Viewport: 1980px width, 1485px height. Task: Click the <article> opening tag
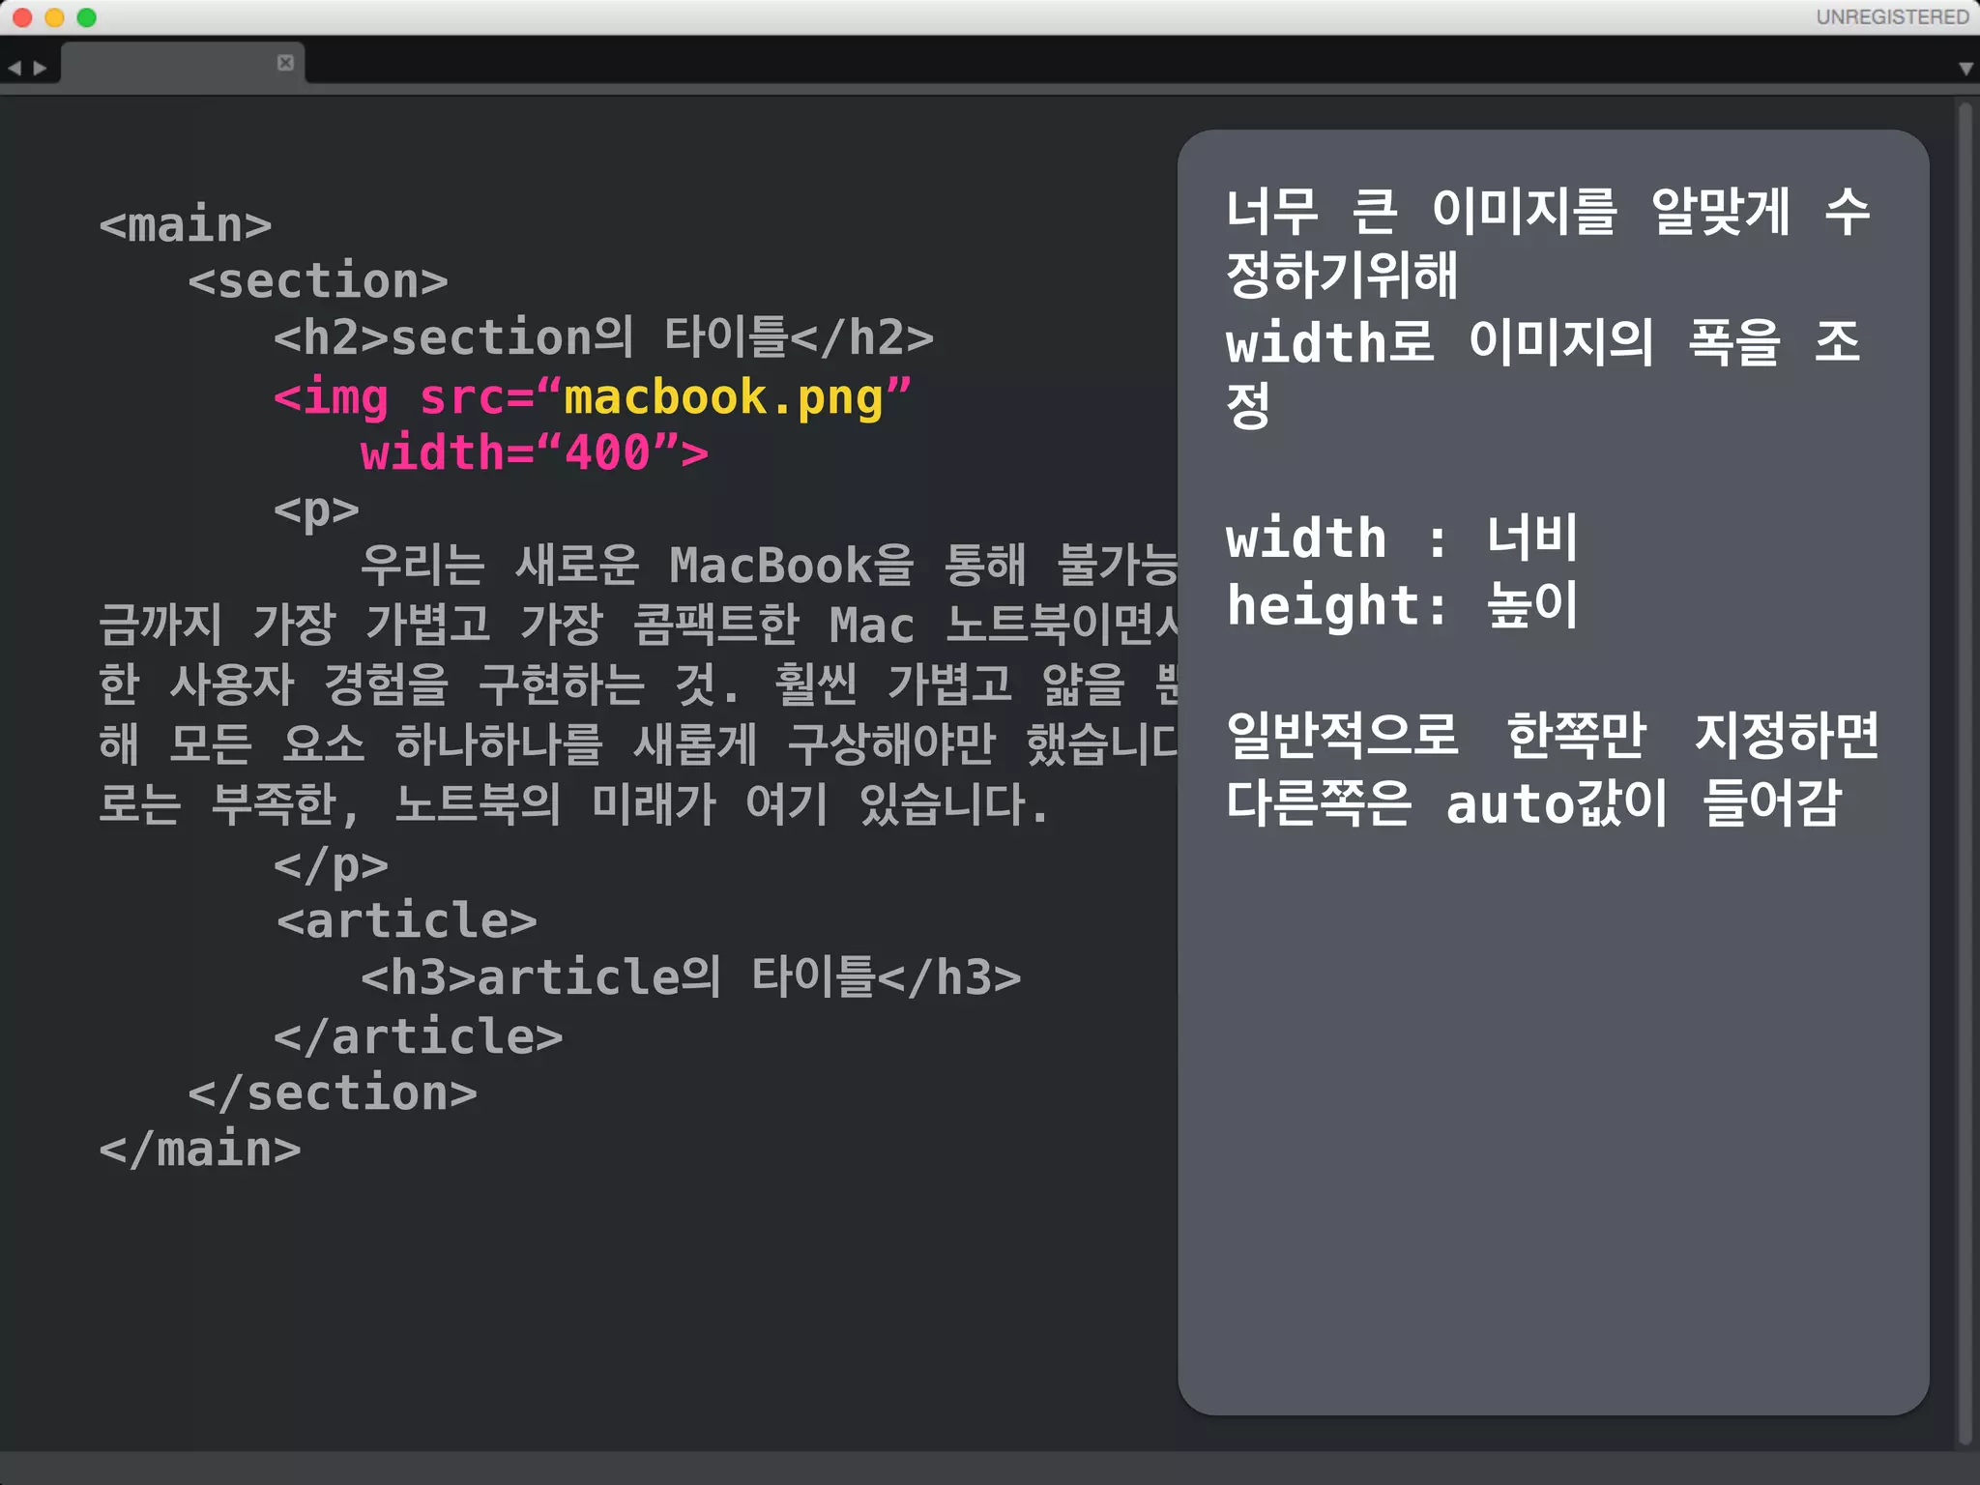point(406,919)
